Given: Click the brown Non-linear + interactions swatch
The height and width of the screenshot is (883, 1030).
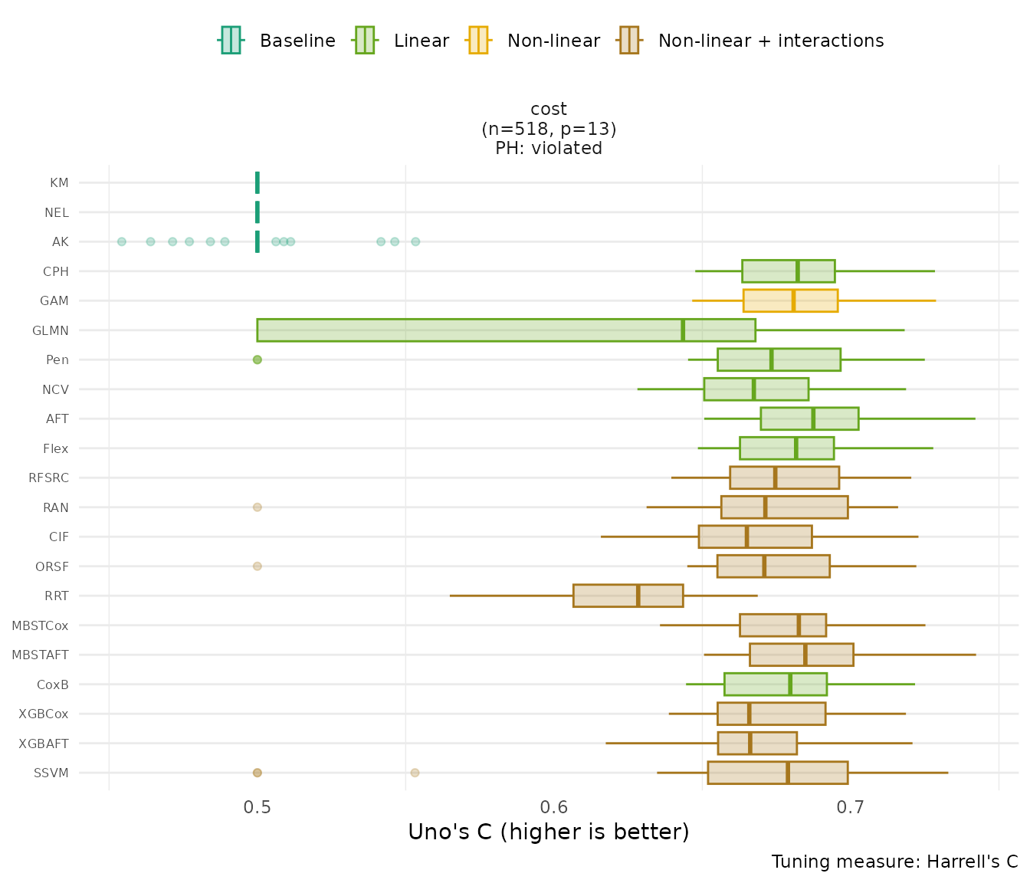Looking at the screenshot, I should (x=628, y=41).
